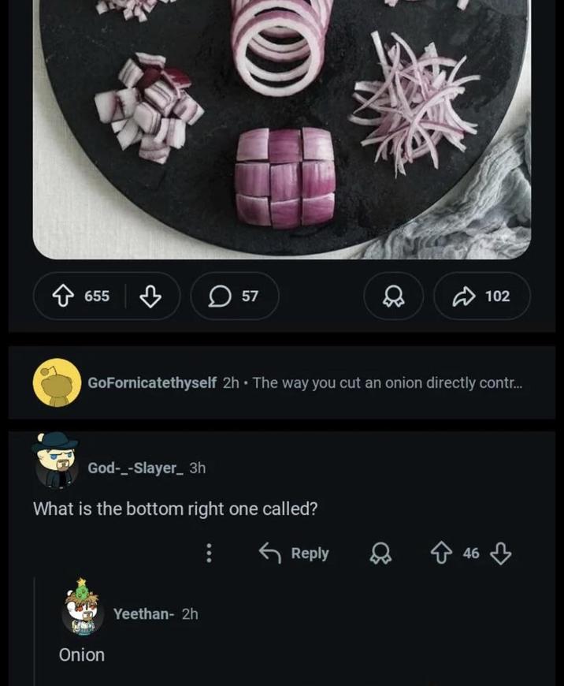Open Yeethan-'s profile via username
This screenshot has height=686, width=564.
[x=142, y=613]
